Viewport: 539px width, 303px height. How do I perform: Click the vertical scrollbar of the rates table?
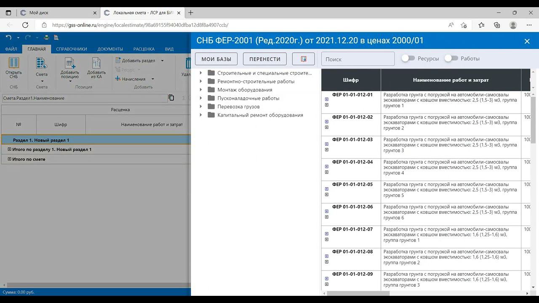tap(533, 120)
